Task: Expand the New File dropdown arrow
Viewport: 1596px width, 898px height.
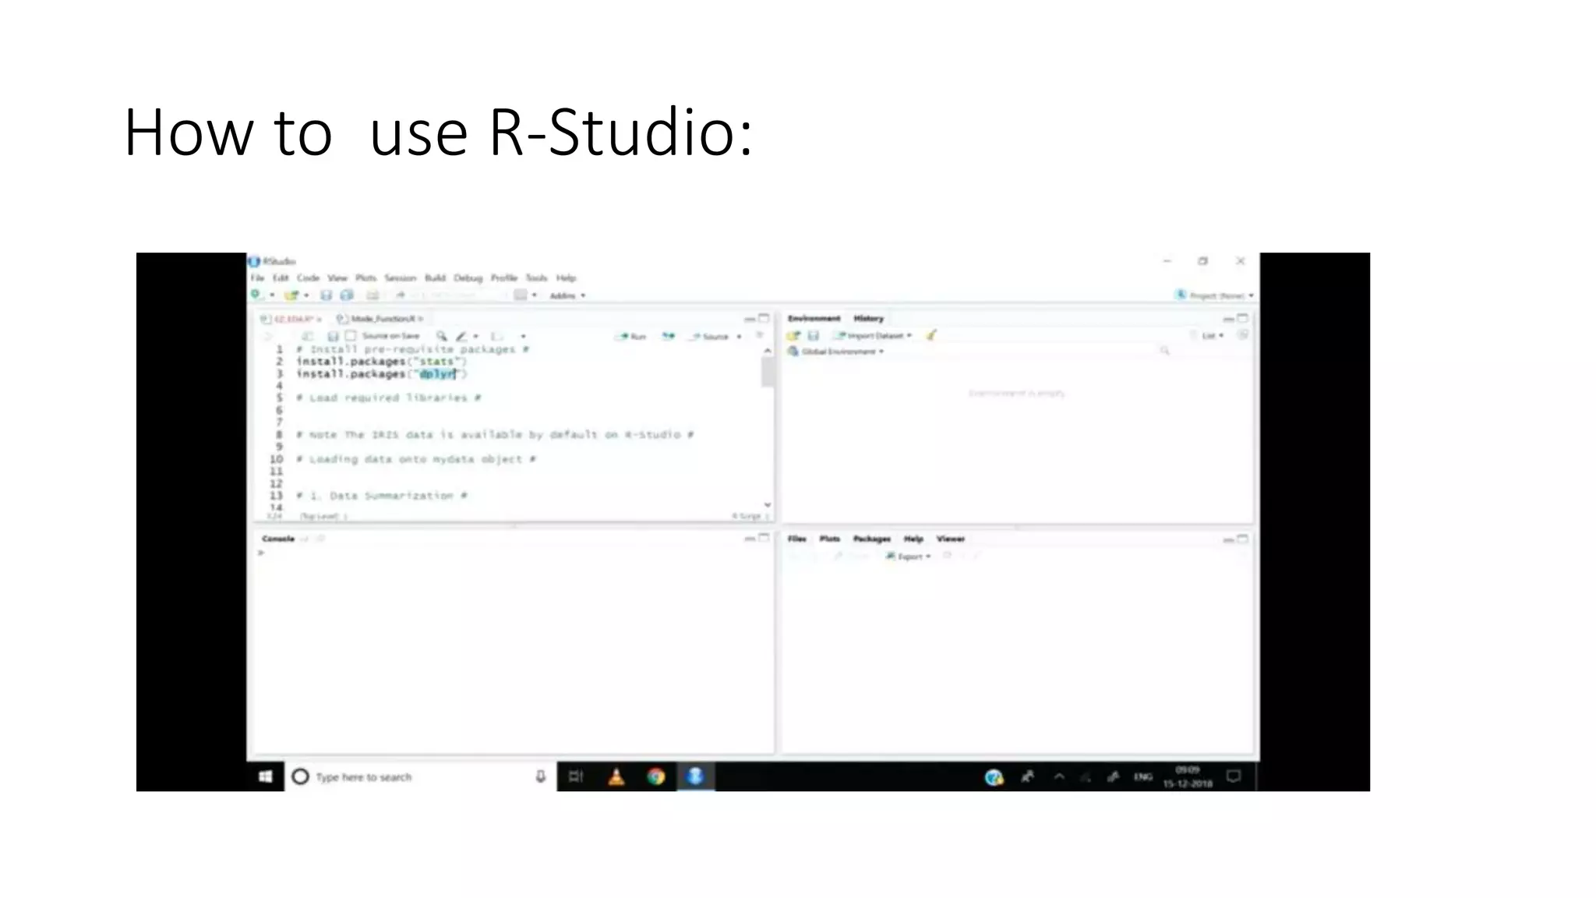Action: [272, 295]
